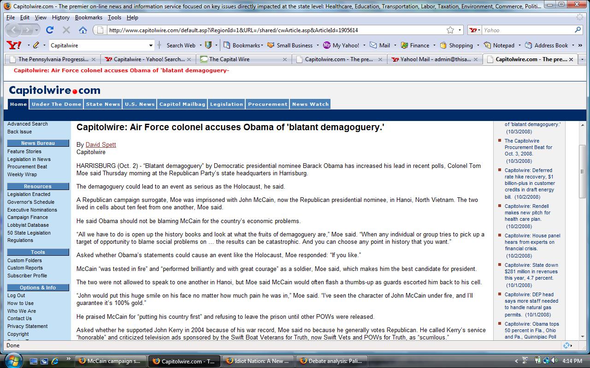Open the History menu
The width and height of the screenshot is (590, 368).
(60, 17)
